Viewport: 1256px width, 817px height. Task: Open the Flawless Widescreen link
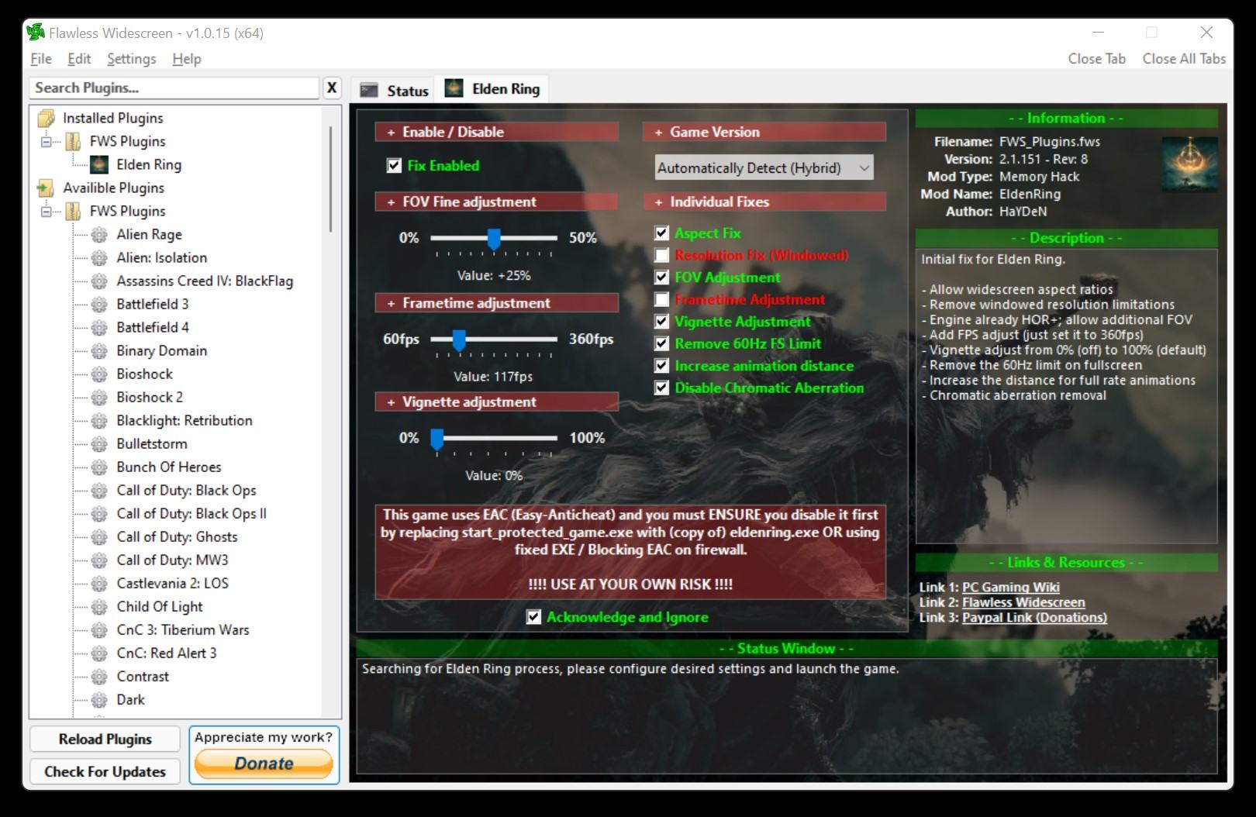(x=1023, y=602)
